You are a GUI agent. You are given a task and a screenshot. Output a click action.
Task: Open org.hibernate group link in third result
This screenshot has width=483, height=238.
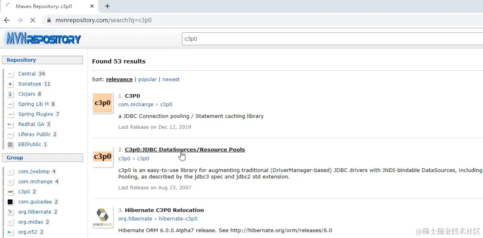tap(135, 219)
